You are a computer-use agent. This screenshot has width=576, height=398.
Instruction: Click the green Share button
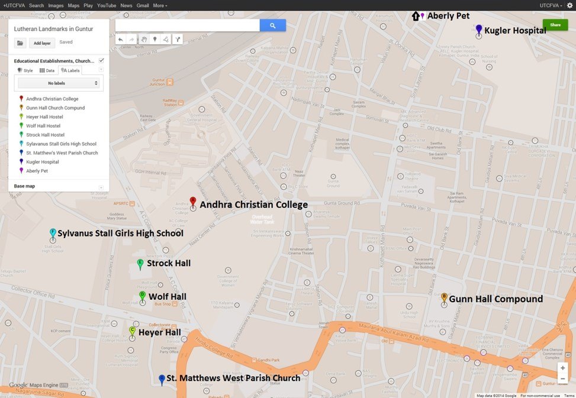[x=555, y=25]
